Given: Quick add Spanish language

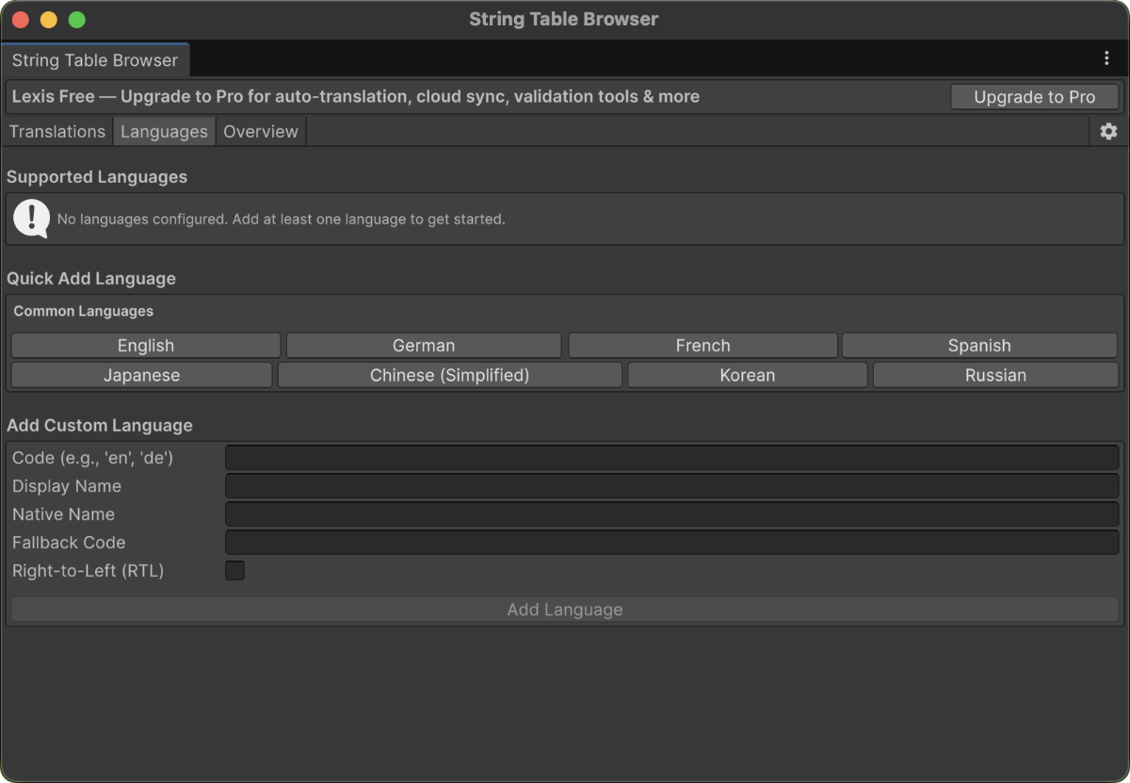Looking at the screenshot, I should 979,345.
